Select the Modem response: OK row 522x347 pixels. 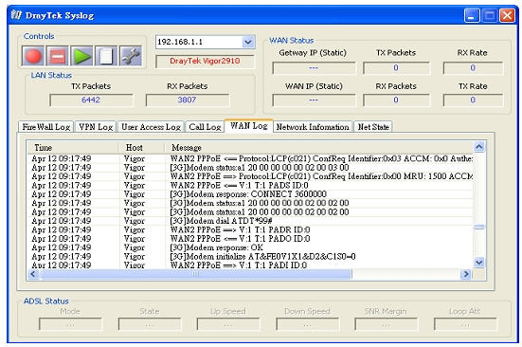point(250,247)
